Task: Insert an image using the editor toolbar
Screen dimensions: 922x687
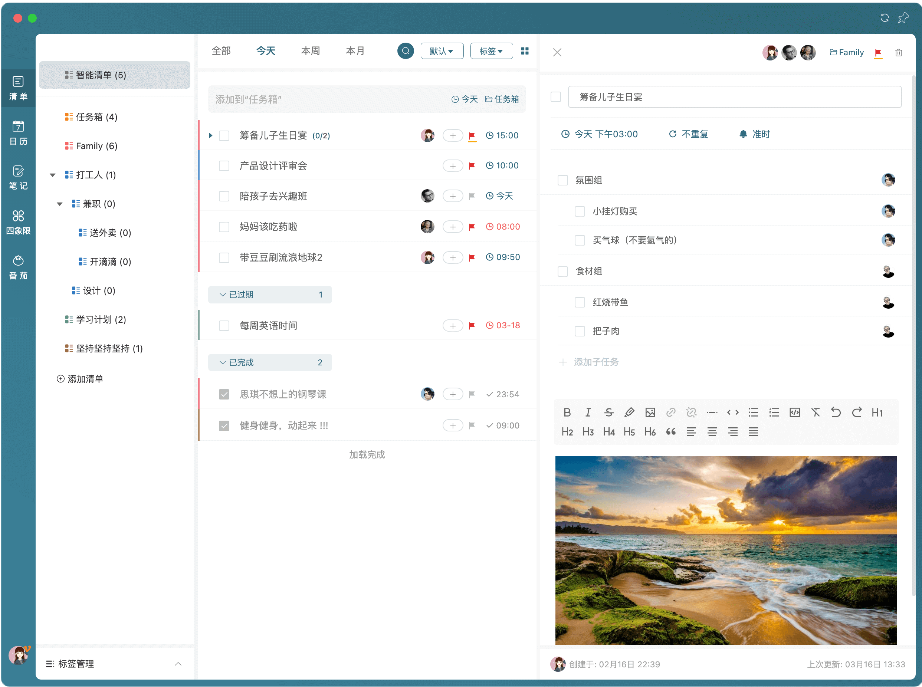Action: point(650,412)
